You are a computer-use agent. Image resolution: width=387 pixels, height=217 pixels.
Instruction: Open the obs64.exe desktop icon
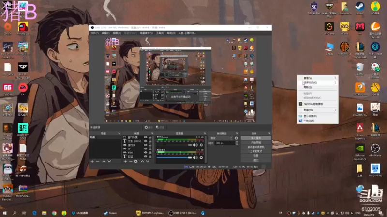coord(375,150)
